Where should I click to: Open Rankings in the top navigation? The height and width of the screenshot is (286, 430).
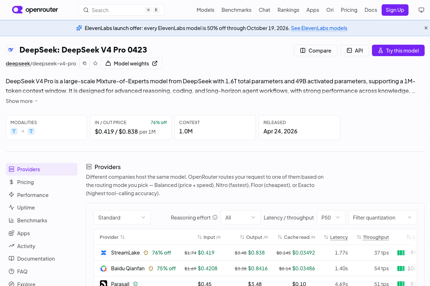pyautogui.click(x=288, y=10)
